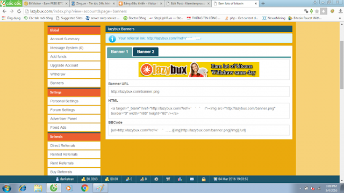Open File Explorer from the taskbar
The image size is (344, 193).
pyautogui.click(x=38, y=188)
